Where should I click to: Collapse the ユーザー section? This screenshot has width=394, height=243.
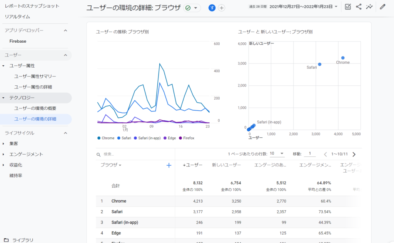pyautogui.click(x=65, y=55)
